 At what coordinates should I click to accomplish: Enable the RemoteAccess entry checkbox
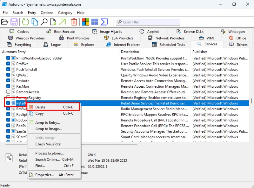pos(8,92)
